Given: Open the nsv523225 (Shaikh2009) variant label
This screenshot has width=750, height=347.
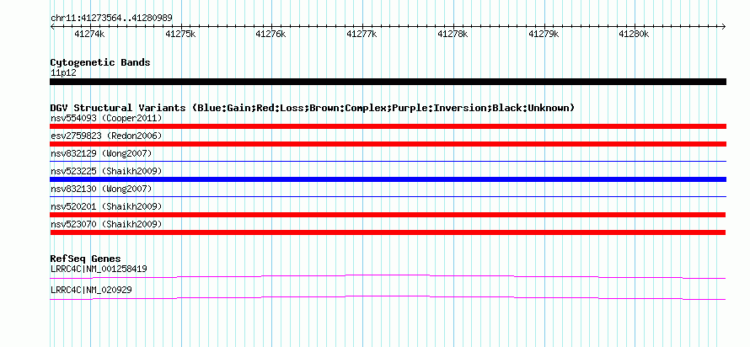Looking at the screenshot, I should [106, 171].
